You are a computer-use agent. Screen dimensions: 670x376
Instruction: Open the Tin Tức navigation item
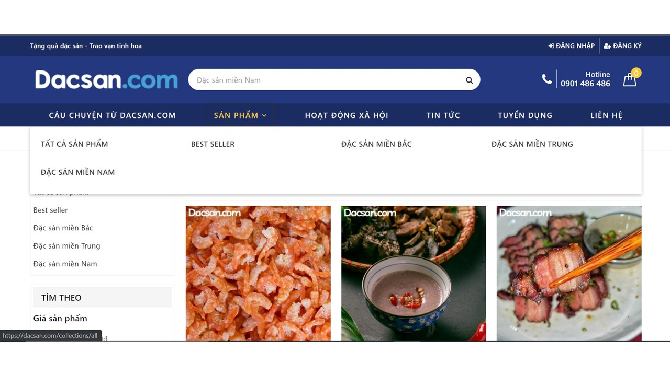[443, 115]
